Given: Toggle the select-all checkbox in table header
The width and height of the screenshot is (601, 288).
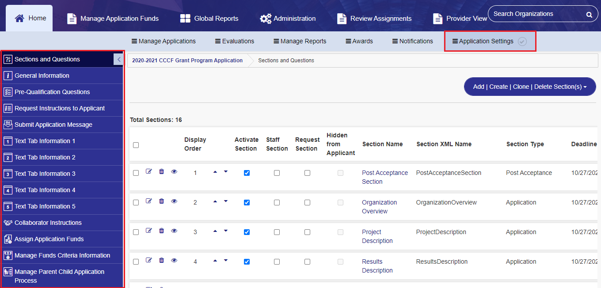Looking at the screenshot, I should point(136,145).
